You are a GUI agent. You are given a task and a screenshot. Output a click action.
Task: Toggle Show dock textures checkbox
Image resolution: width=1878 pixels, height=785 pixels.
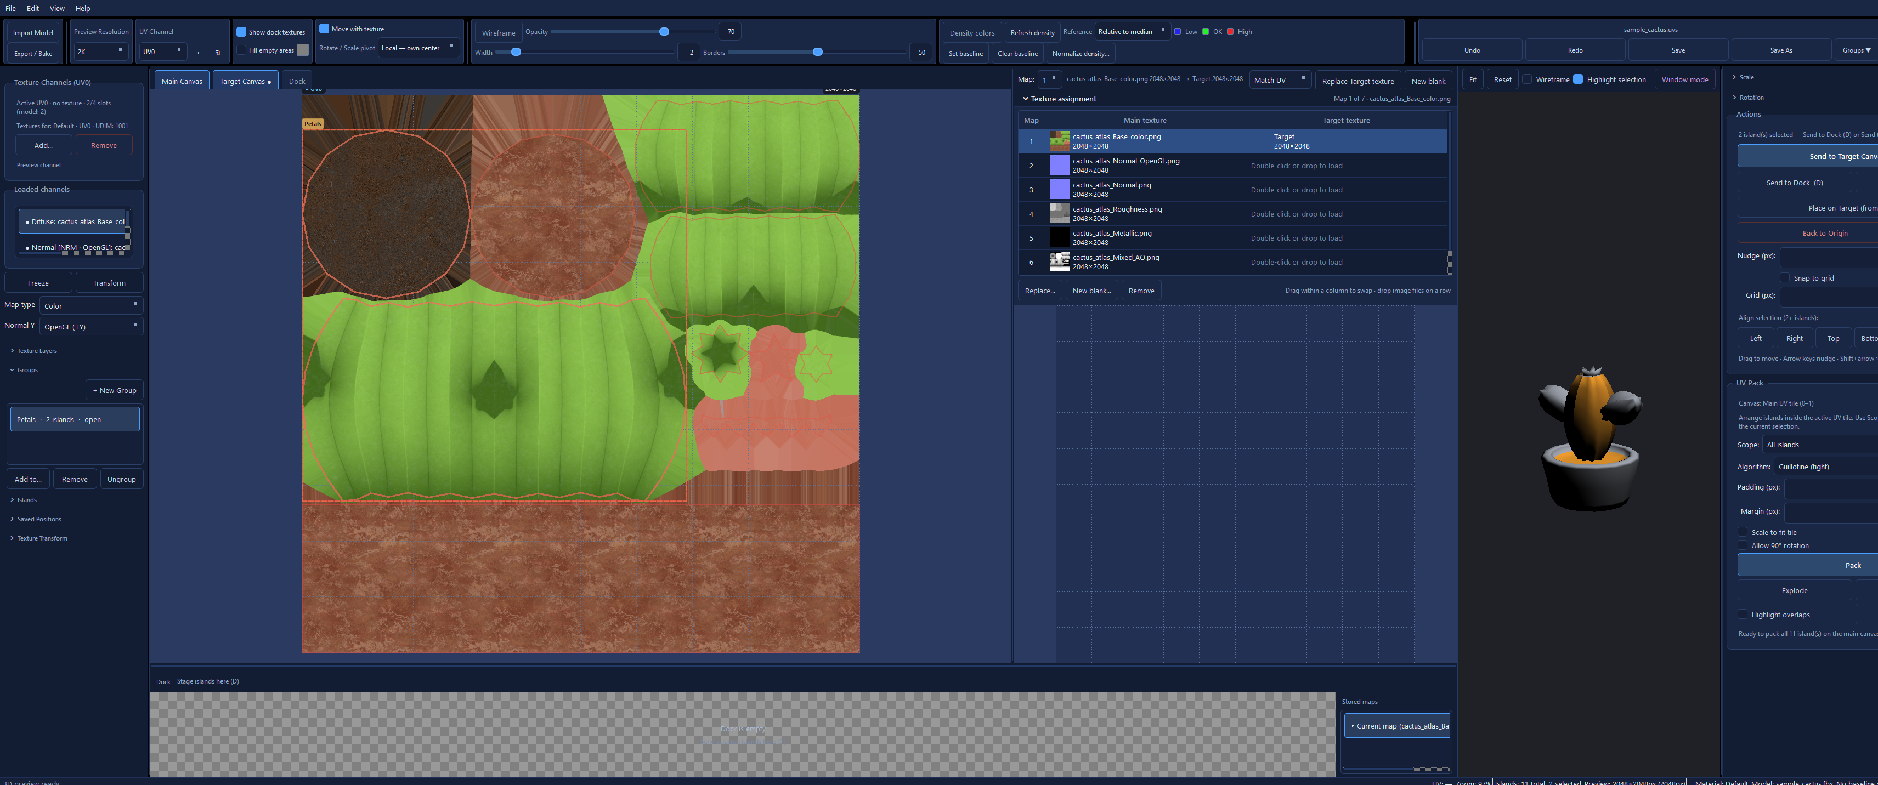click(x=241, y=31)
